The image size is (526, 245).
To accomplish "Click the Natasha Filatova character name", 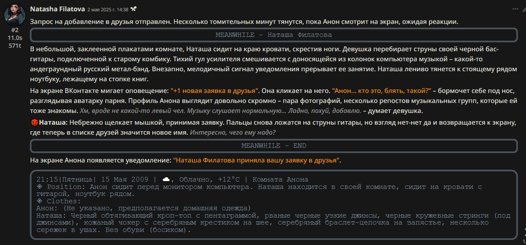I will [x=57, y=9].
